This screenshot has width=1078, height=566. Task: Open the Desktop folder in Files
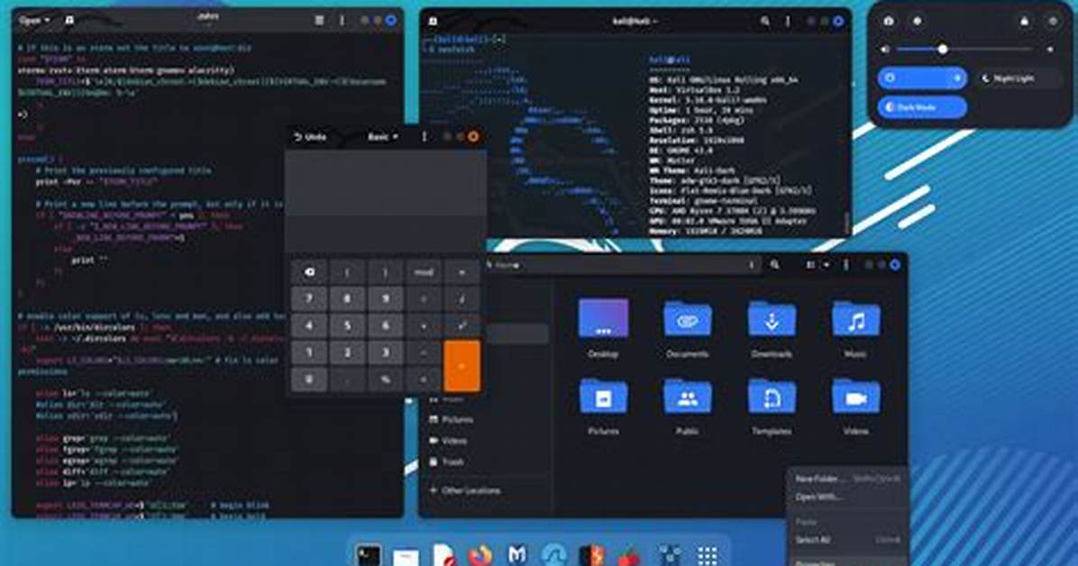tap(603, 320)
